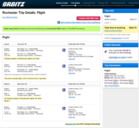Viewport: 139px width, 128px height.
Task: Click United logo for Chicago to San Diego flight
Action: 64,108
